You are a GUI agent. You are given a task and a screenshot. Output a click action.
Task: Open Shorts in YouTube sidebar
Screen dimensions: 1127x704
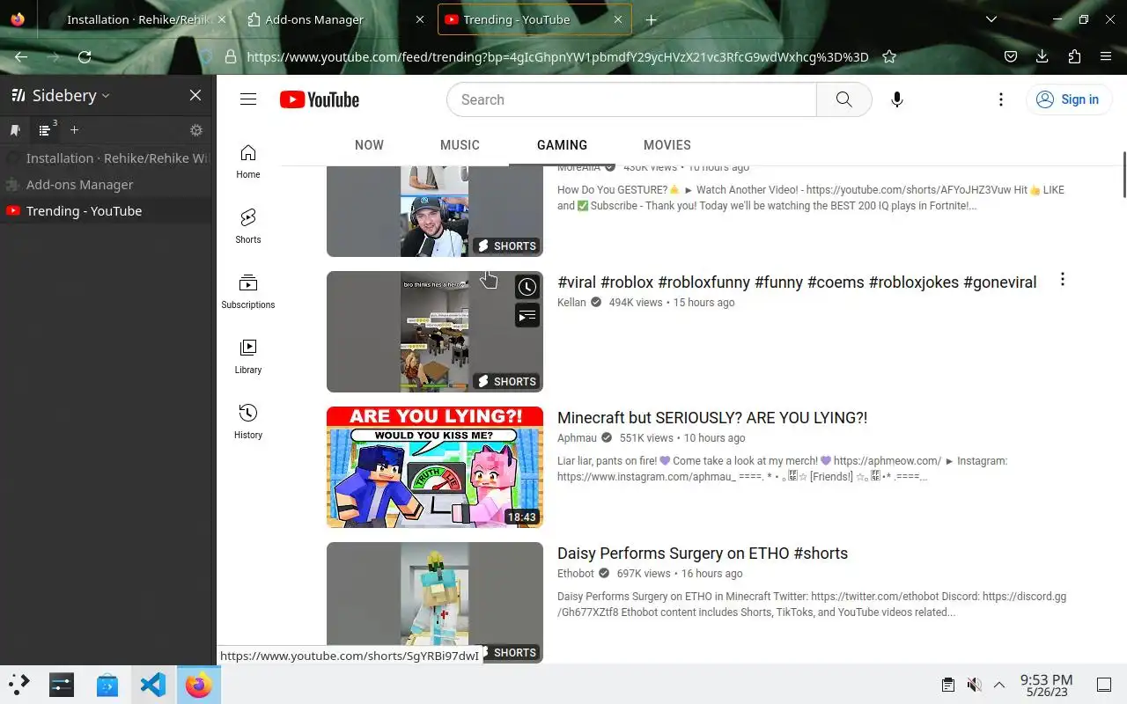tap(248, 227)
